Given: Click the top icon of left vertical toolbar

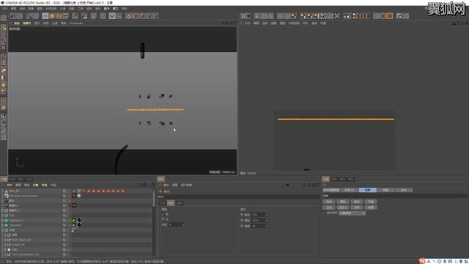Looking at the screenshot, I should (x=3, y=18).
